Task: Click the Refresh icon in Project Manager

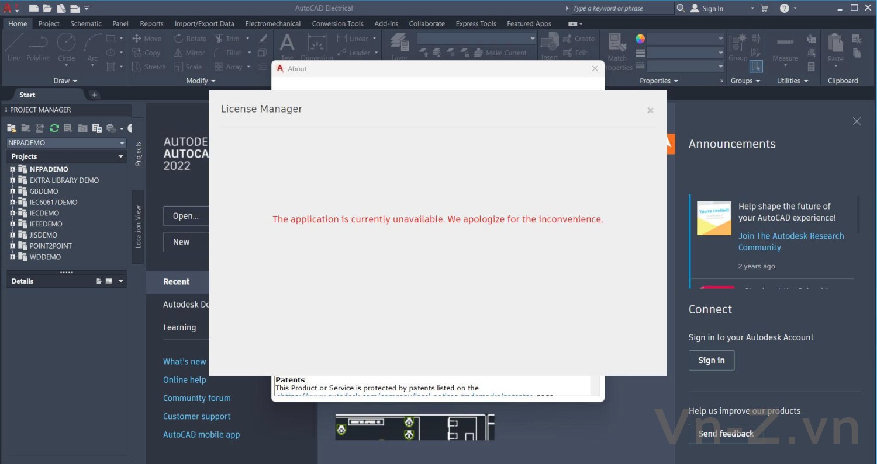Action: coord(54,128)
